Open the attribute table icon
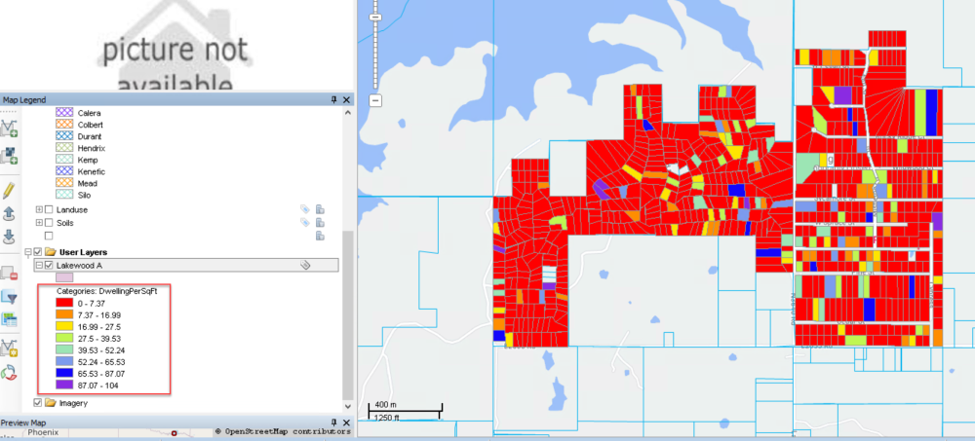 (9, 319)
